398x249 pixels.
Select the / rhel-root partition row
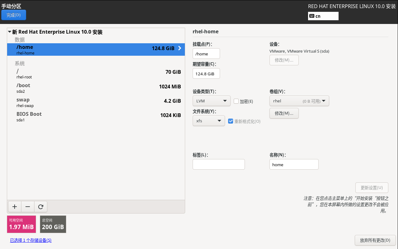point(96,73)
